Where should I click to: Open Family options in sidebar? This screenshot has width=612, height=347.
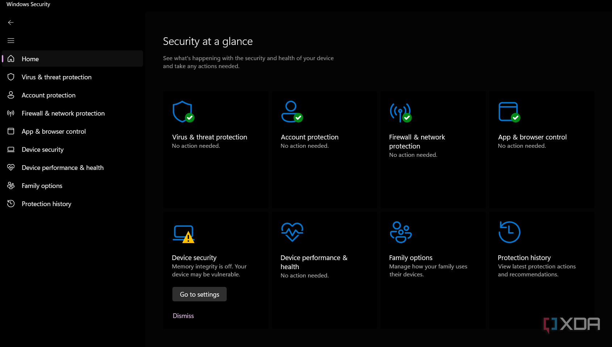point(72,185)
